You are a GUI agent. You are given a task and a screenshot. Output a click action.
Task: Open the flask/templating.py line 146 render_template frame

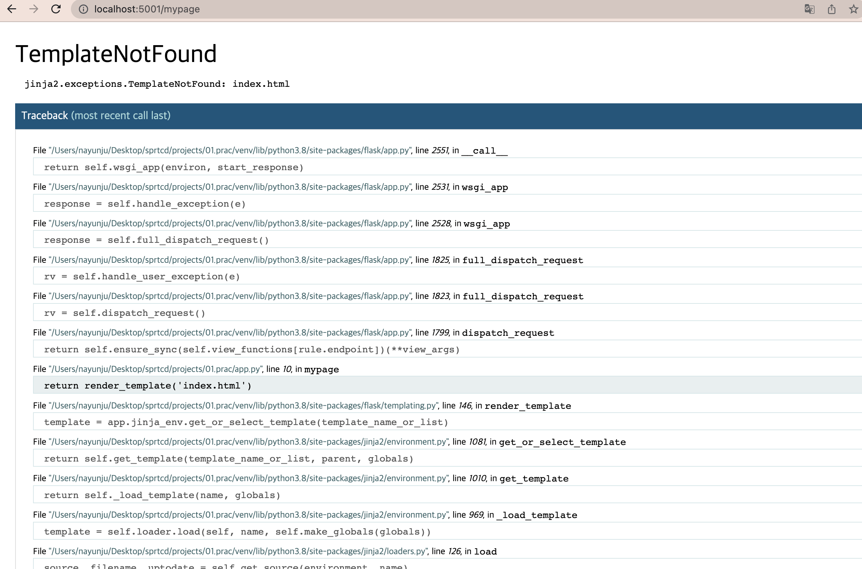tap(302, 405)
